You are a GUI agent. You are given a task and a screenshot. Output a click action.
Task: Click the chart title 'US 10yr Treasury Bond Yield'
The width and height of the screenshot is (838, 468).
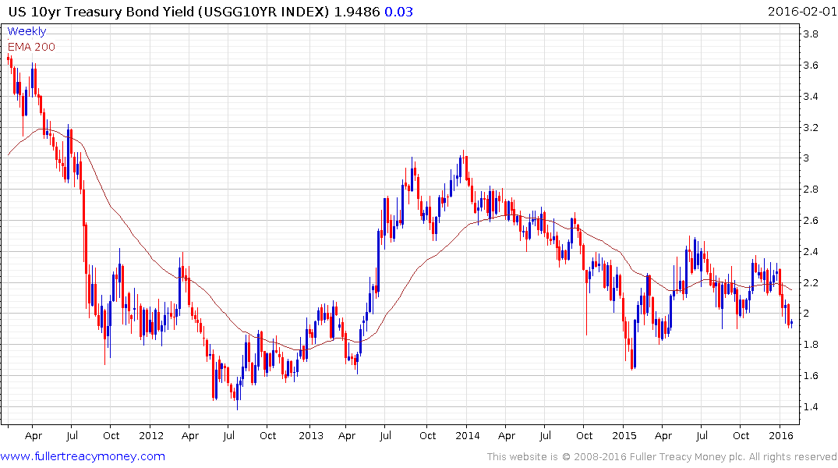pos(101,12)
